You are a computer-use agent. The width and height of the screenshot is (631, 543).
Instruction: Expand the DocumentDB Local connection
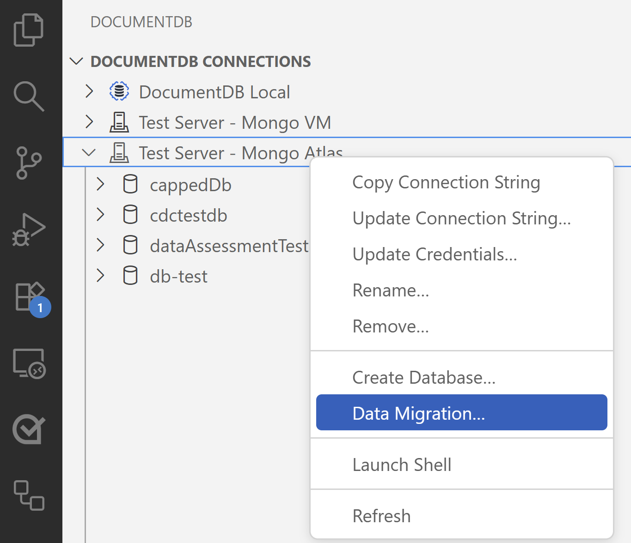(x=89, y=91)
